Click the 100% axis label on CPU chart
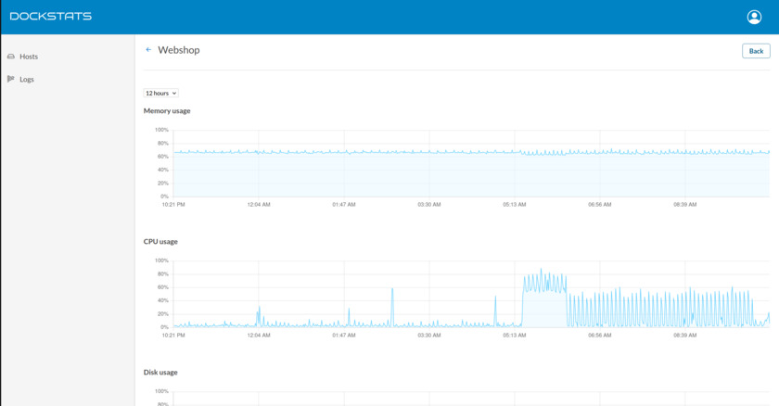 tap(161, 260)
